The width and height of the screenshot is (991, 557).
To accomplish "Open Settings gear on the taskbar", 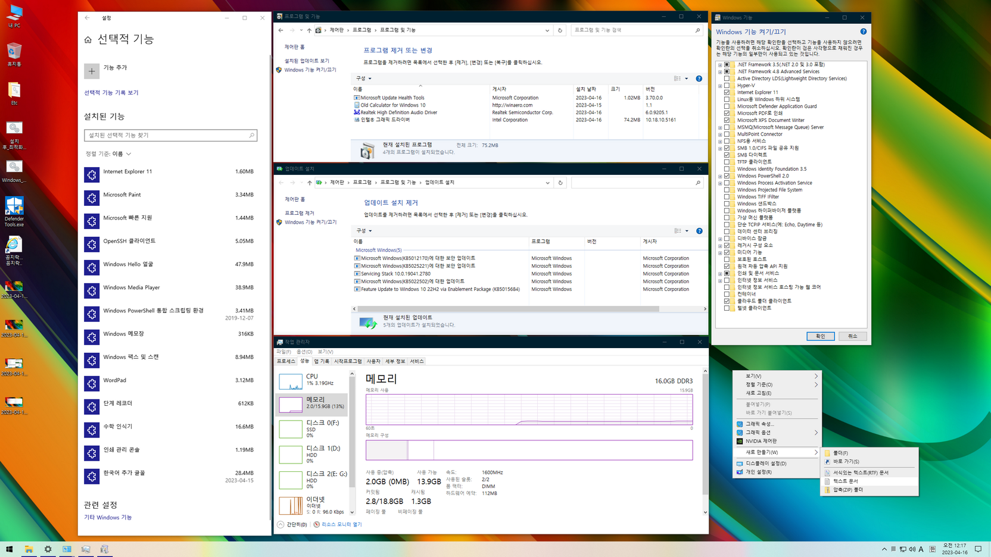I will (x=48, y=549).
